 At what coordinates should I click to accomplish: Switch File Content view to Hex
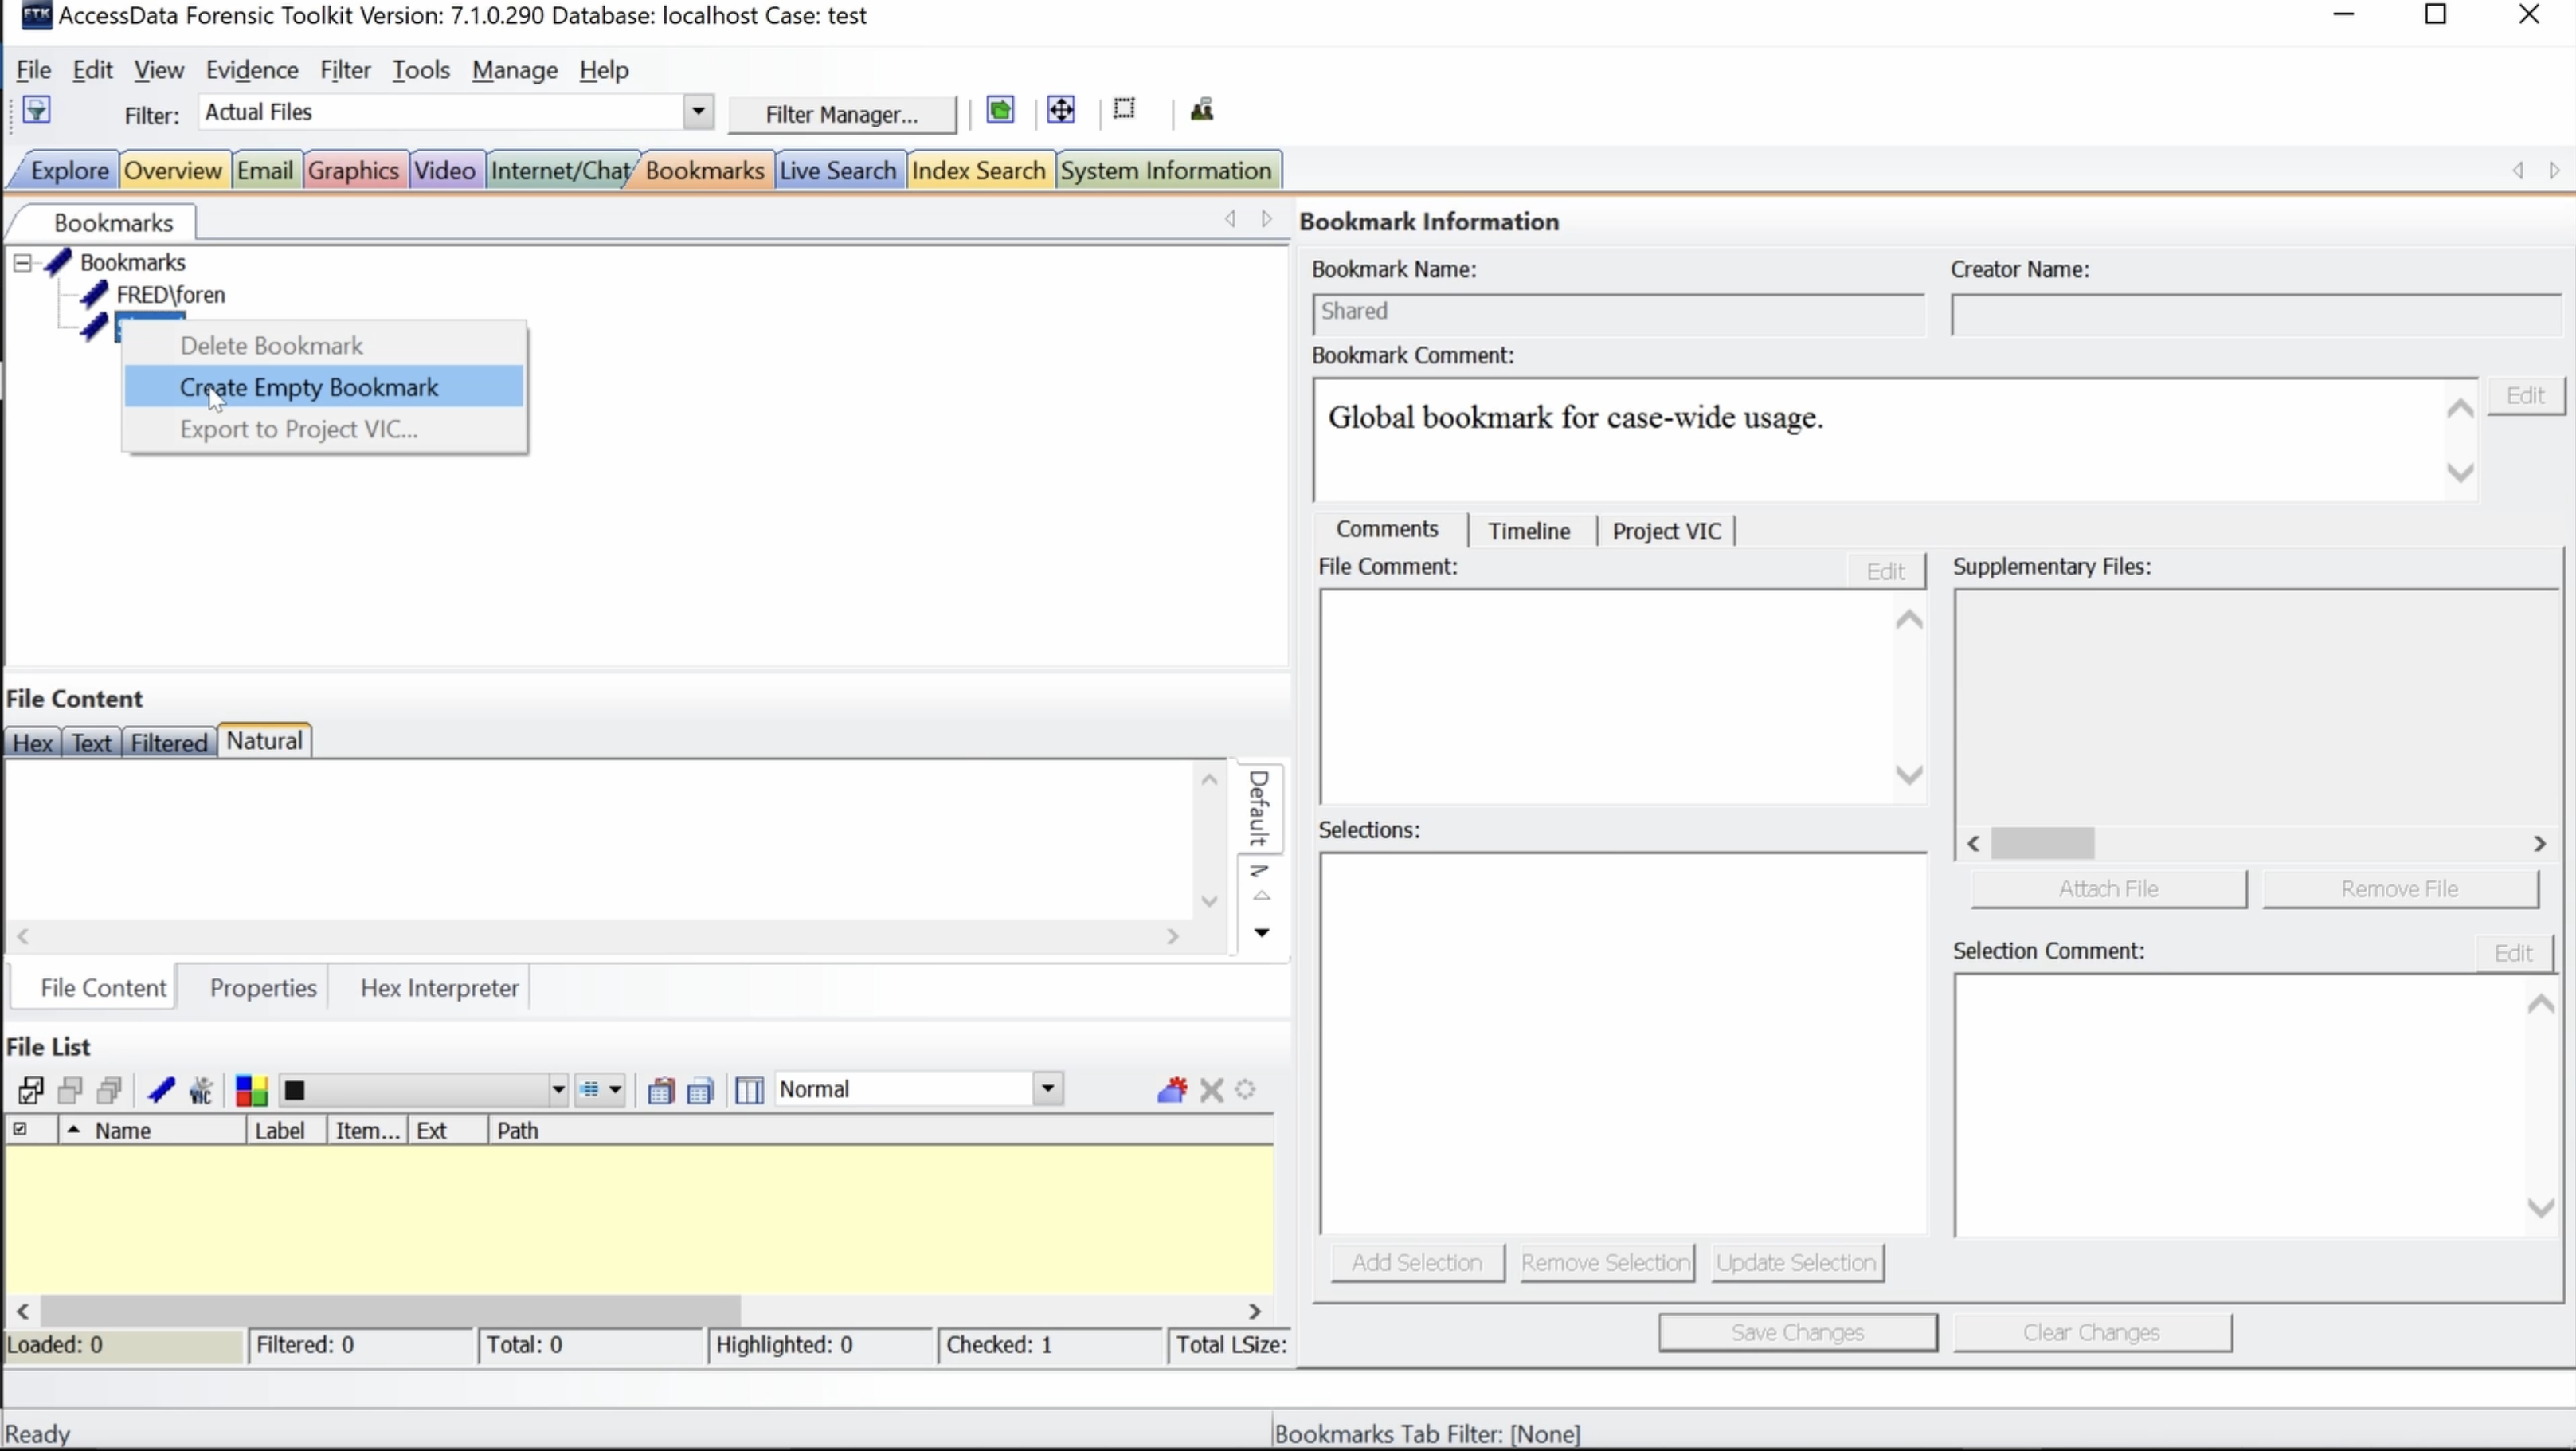33,743
